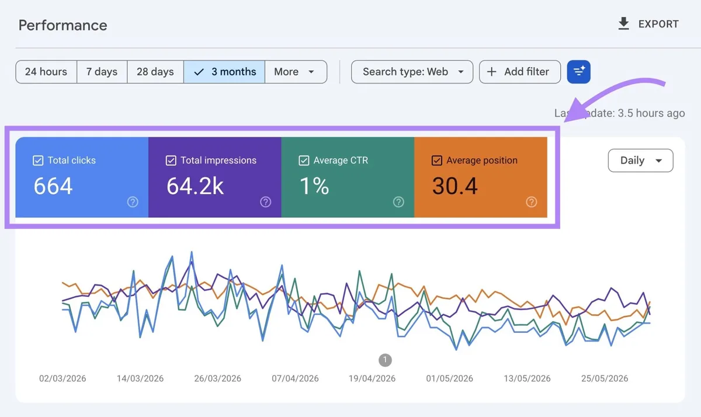The height and width of the screenshot is (417, 701).
Task: Click help icon on Average CTR card
Action: coord(398,202)
